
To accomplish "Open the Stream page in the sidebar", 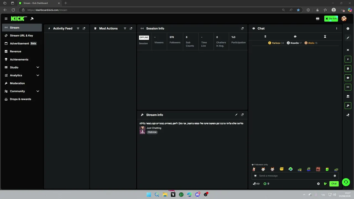I will click(x=22, y=28).
